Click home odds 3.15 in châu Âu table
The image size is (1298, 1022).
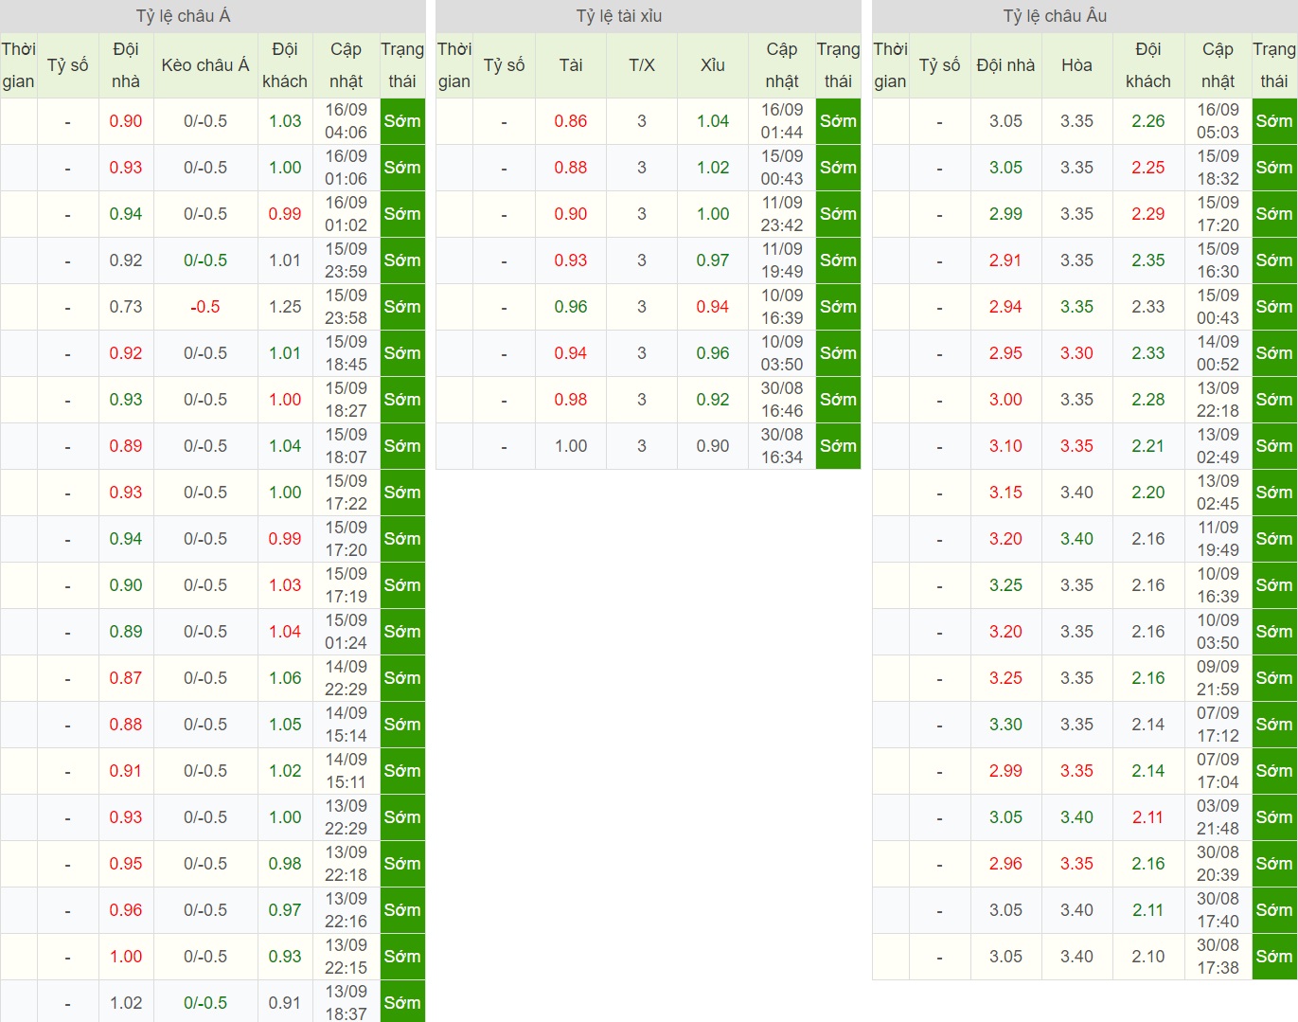point(1005,493)
